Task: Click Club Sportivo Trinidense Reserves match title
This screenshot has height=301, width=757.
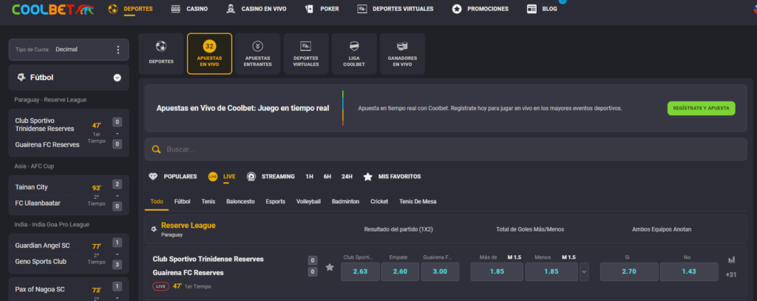Action: [x=208, y=259]
